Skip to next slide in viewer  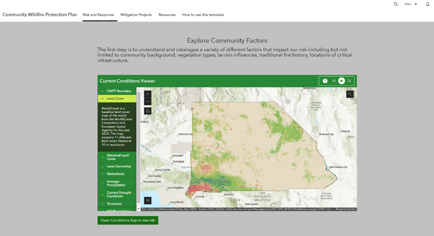349,81
